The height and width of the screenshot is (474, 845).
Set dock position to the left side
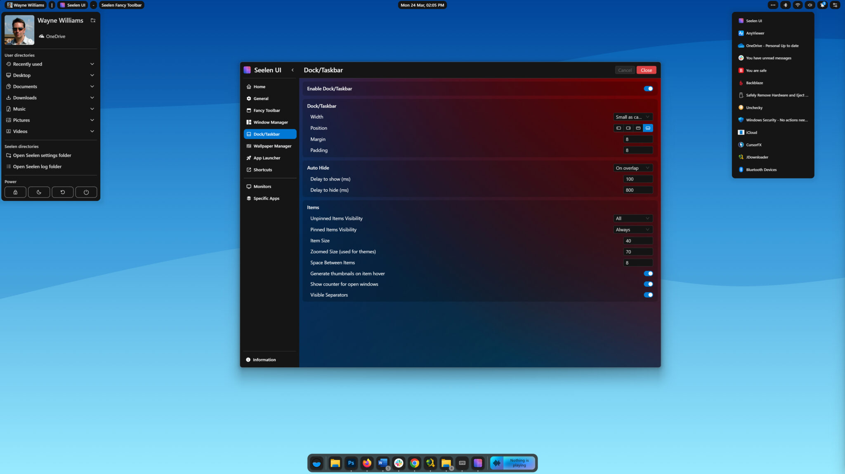coord(618,128)
